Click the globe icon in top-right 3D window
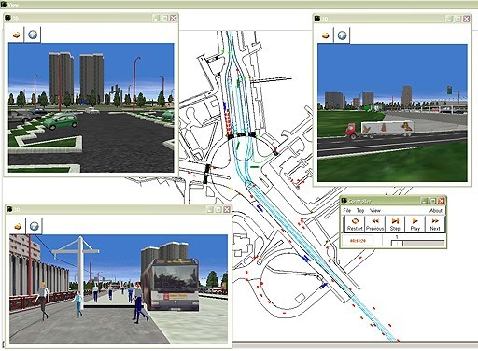 coord(342,35)
